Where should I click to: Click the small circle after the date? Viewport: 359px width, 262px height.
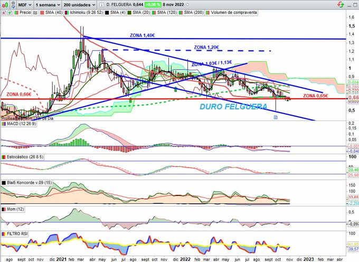click(188, 5)
